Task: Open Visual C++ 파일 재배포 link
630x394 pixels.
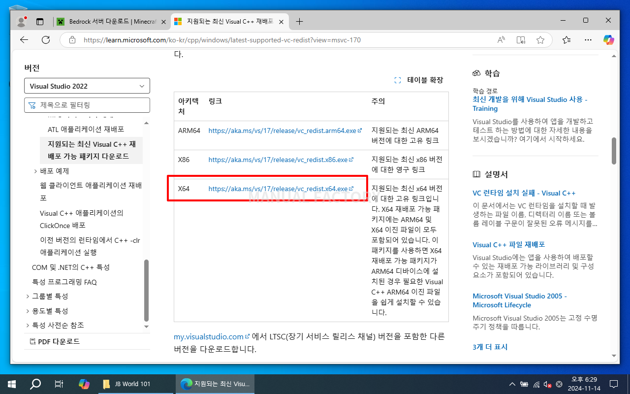Action: pos(509,245)
